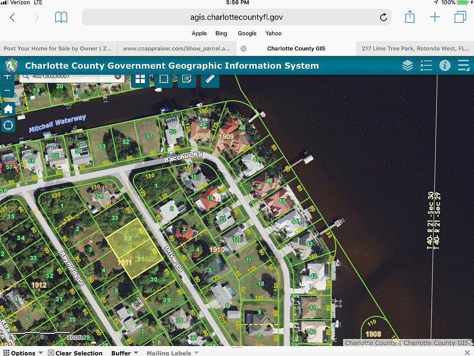Open the Apple favorites link

pyautogui.click(x=199, y=33)
